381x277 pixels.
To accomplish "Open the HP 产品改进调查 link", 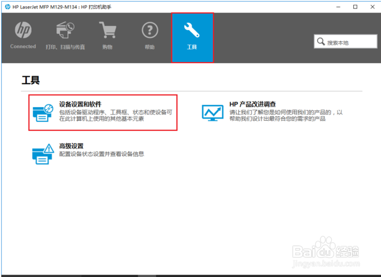I will coord(253,104).
